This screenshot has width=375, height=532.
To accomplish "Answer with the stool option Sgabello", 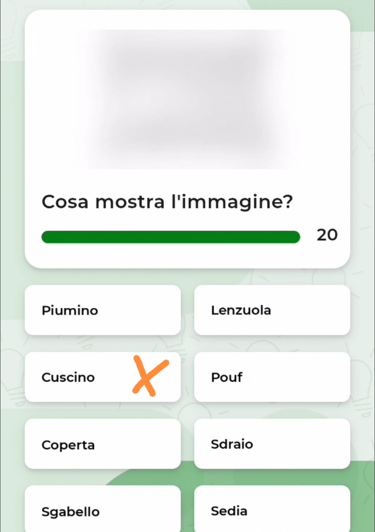I will coord(103,509).
